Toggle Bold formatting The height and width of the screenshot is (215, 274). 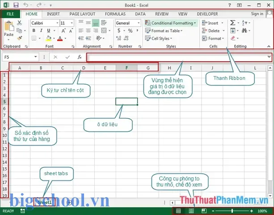pos(34,30)
